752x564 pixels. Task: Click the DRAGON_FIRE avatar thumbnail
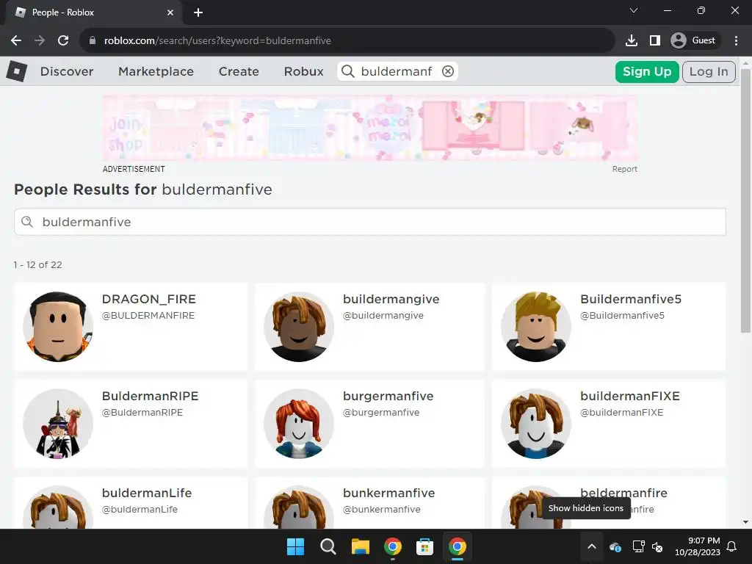(58, 327)
